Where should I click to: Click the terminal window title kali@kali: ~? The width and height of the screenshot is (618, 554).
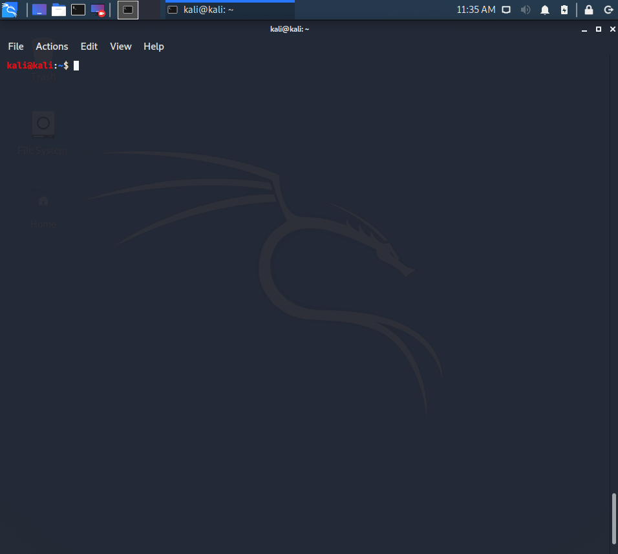pos(290,29)
